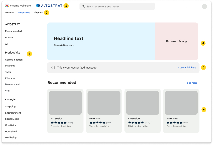Open the Entertainment category

(13, 113)
